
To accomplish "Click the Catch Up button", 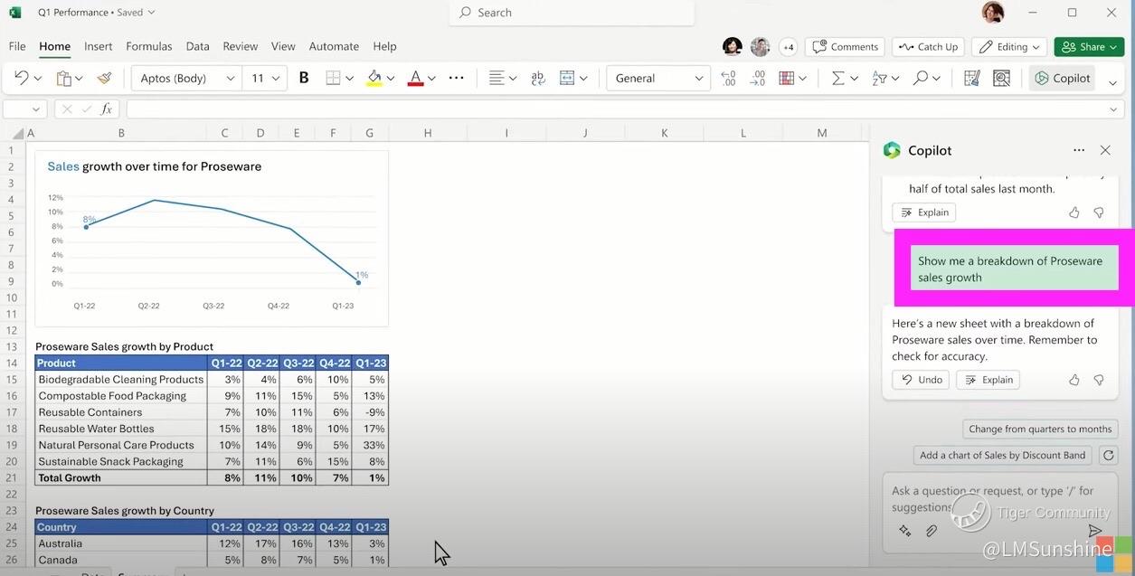I will (928, 47).
